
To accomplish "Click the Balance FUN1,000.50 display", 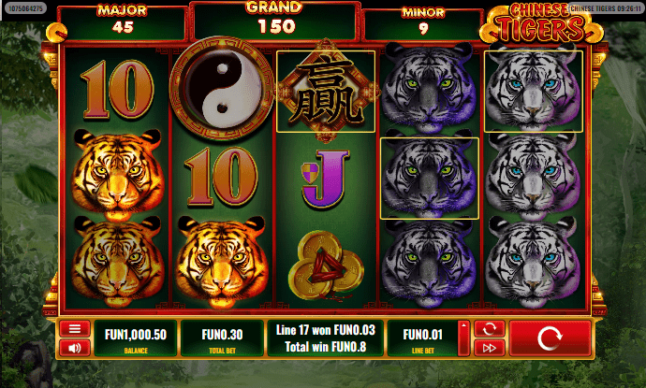I will coord(136,338).
